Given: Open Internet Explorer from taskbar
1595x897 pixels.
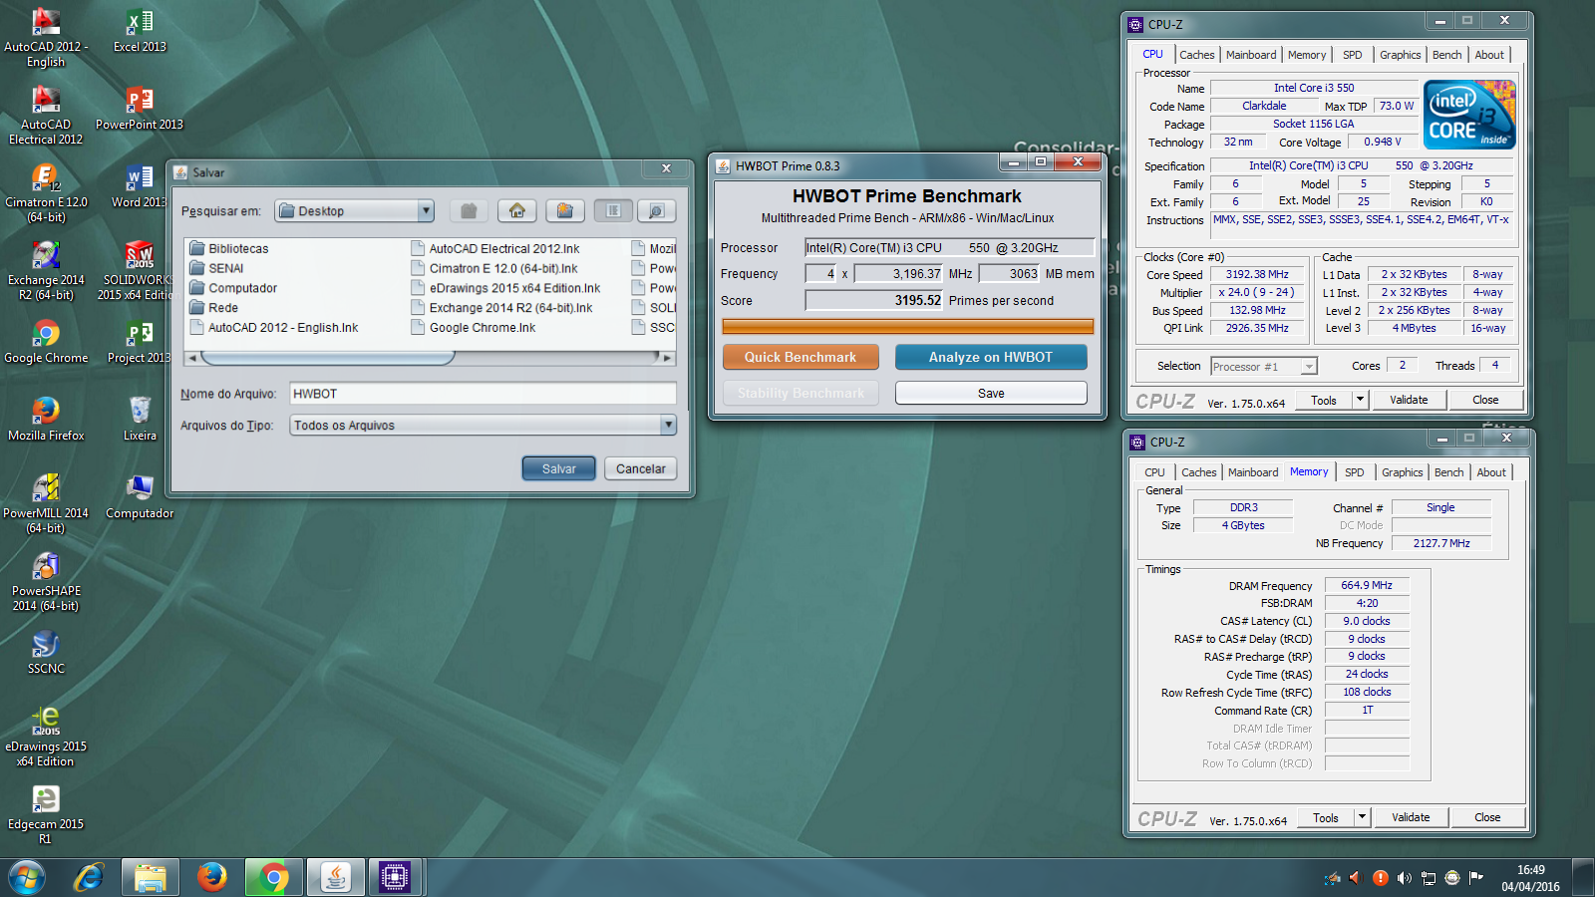Looking at the screenshot, I should [x=89, y=877].
